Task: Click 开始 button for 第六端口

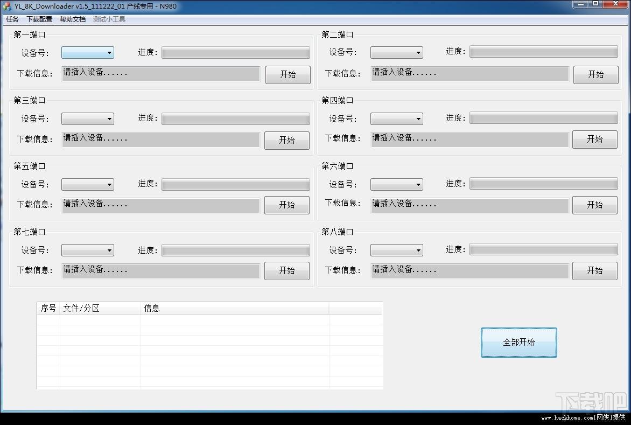Action: point(595,205)
